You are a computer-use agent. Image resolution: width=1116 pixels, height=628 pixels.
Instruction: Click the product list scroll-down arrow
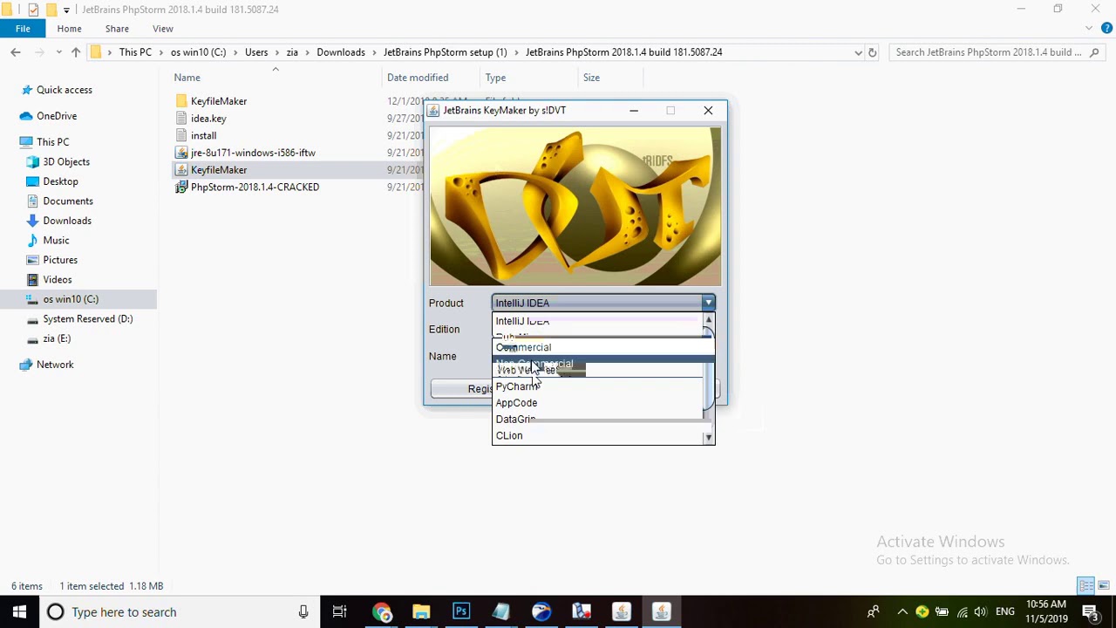[x=708, y=436]
